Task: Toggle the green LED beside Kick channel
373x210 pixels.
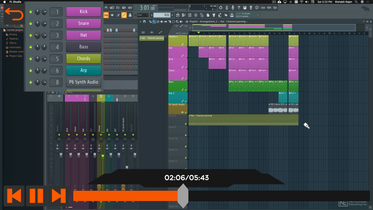Action: tap(31, 12)
